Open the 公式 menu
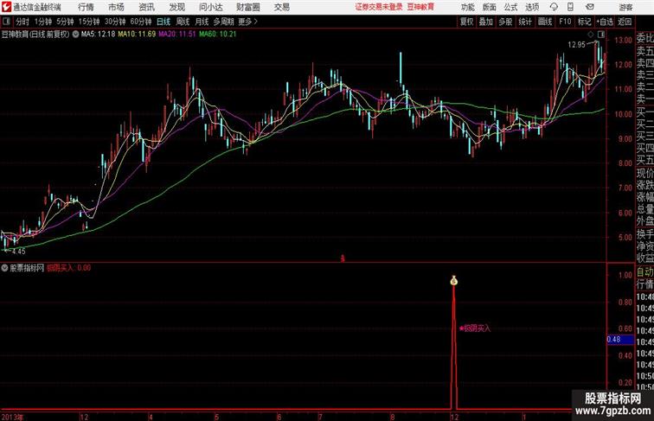The height and width of the screenshot is (421, 654). (x=510, y=7)
